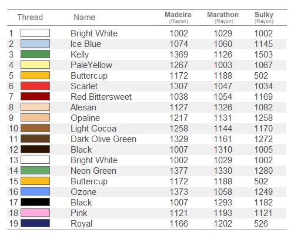The height and width of the screenshot is (236, 294).
Task: Click the Ice Blue color swatch
Action: click(x=35, y=43)
